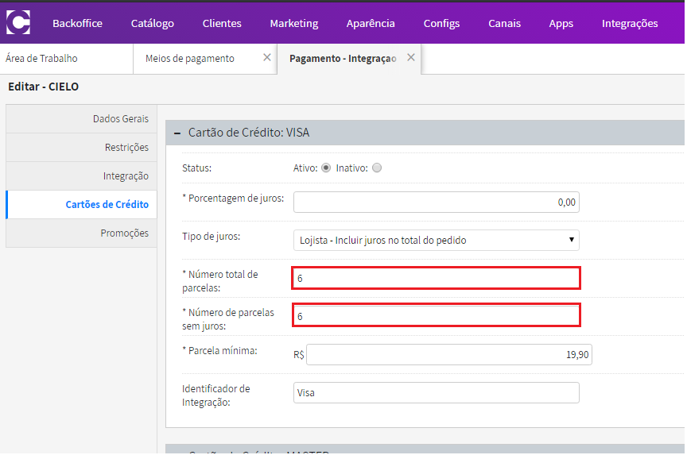Click the Tipo de juros: label
This screenshot has height=455, width=687.
[212, 237]
